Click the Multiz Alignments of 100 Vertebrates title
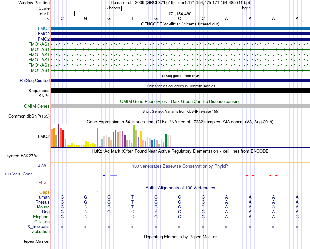 pos(180,188)
